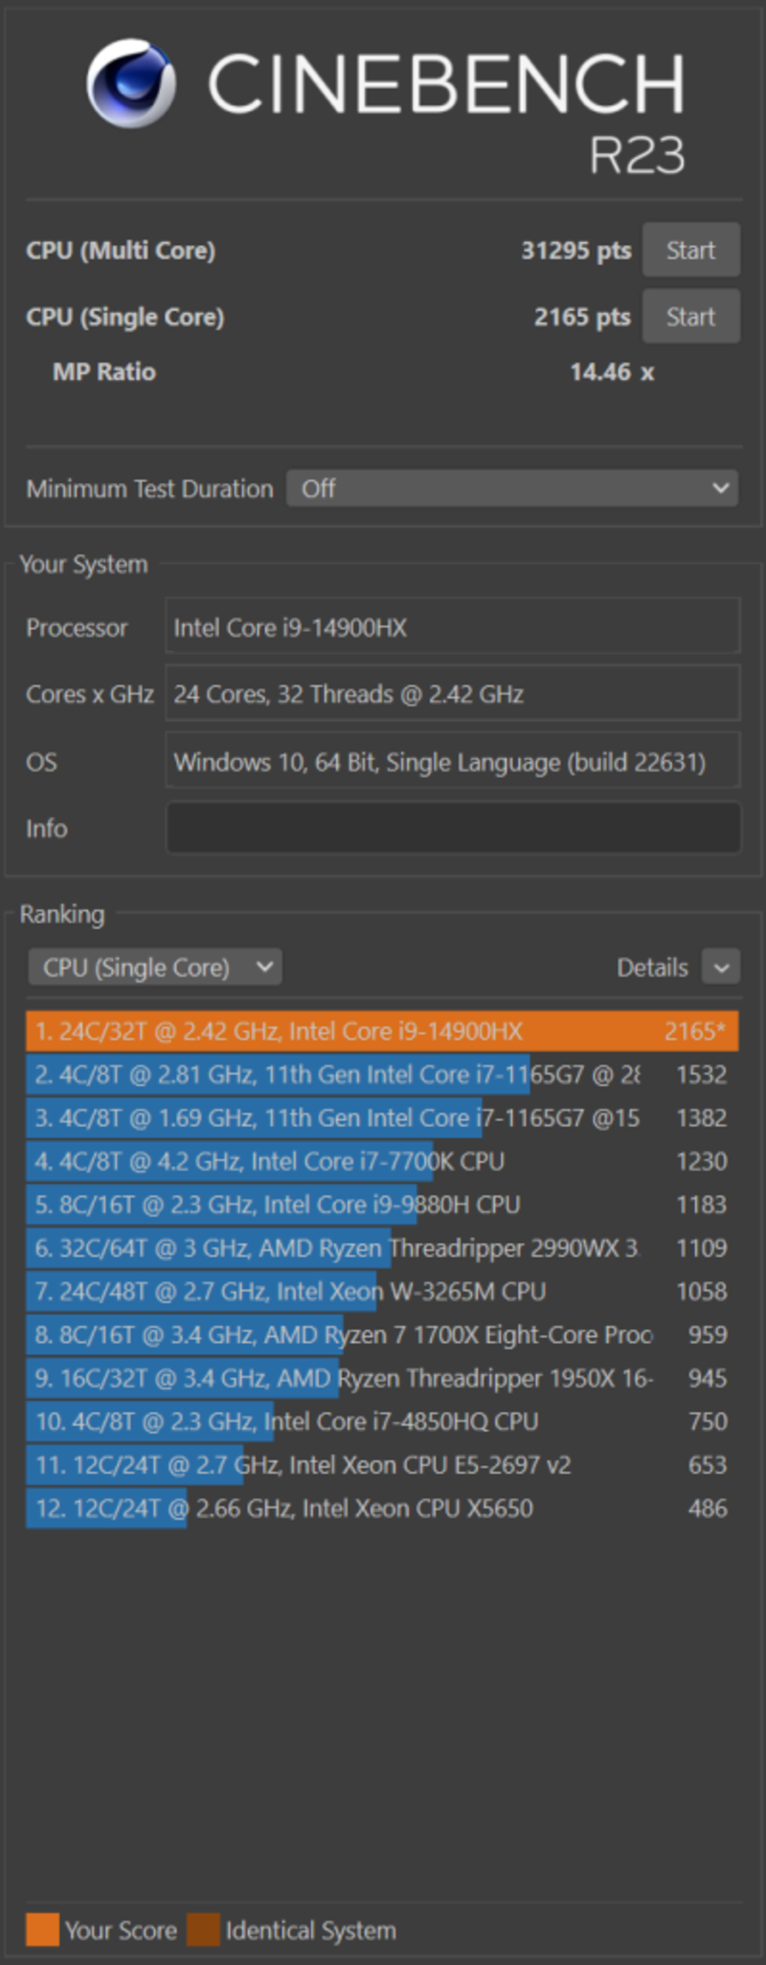This screenshot has width=766, height=1965.
Task: Select ranking row 10 Core i7-4850HQ
Action: pos(382,1421)
